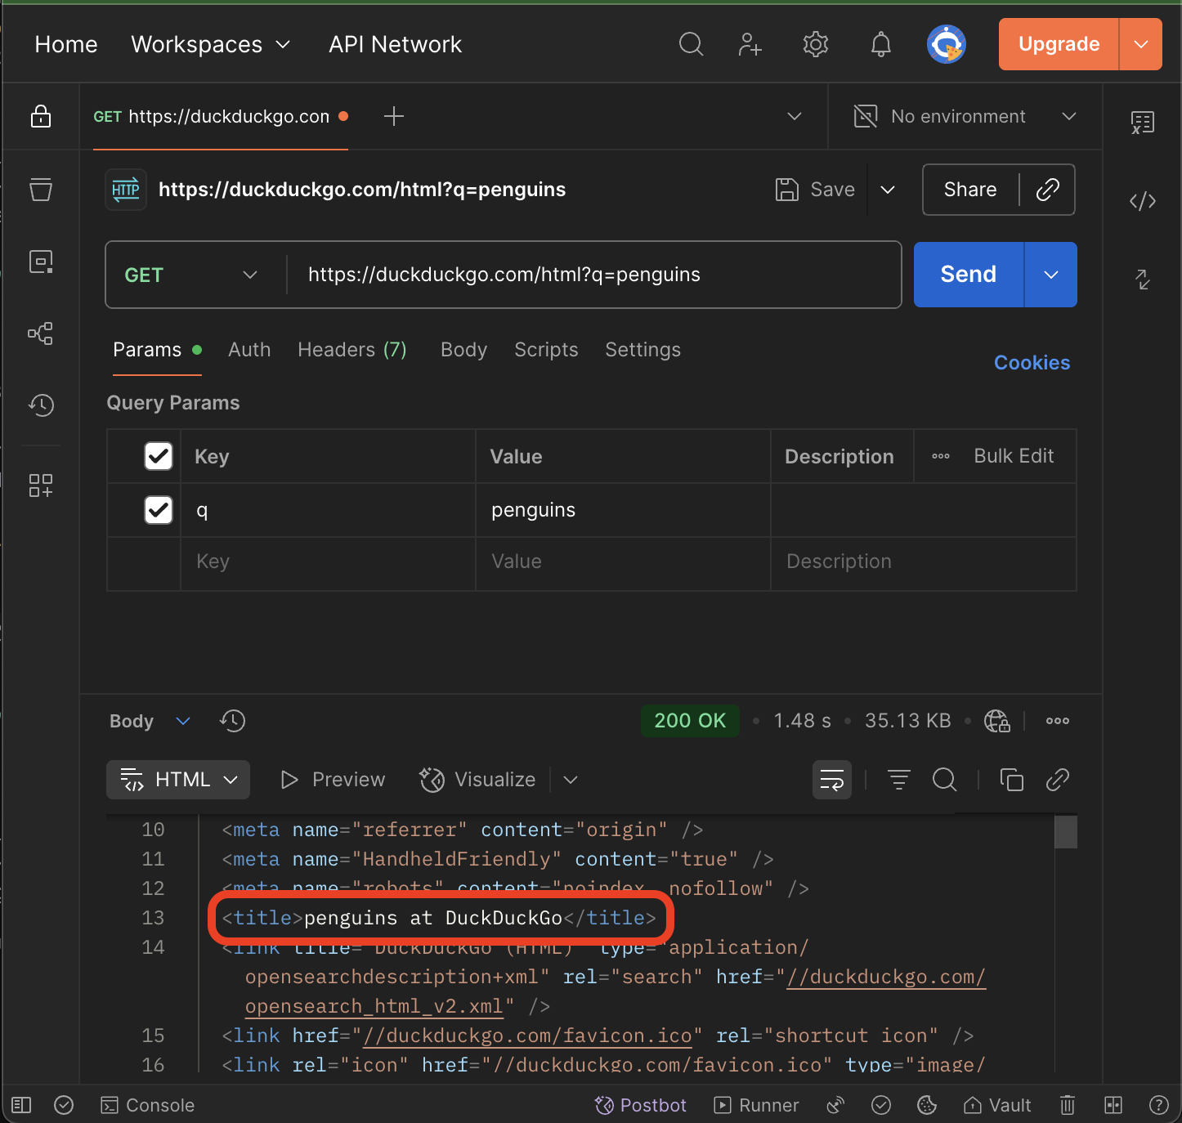Open the Environments sidebar icon
1182x1123 pixels.
pyautogui.click(x=41, y=262)
